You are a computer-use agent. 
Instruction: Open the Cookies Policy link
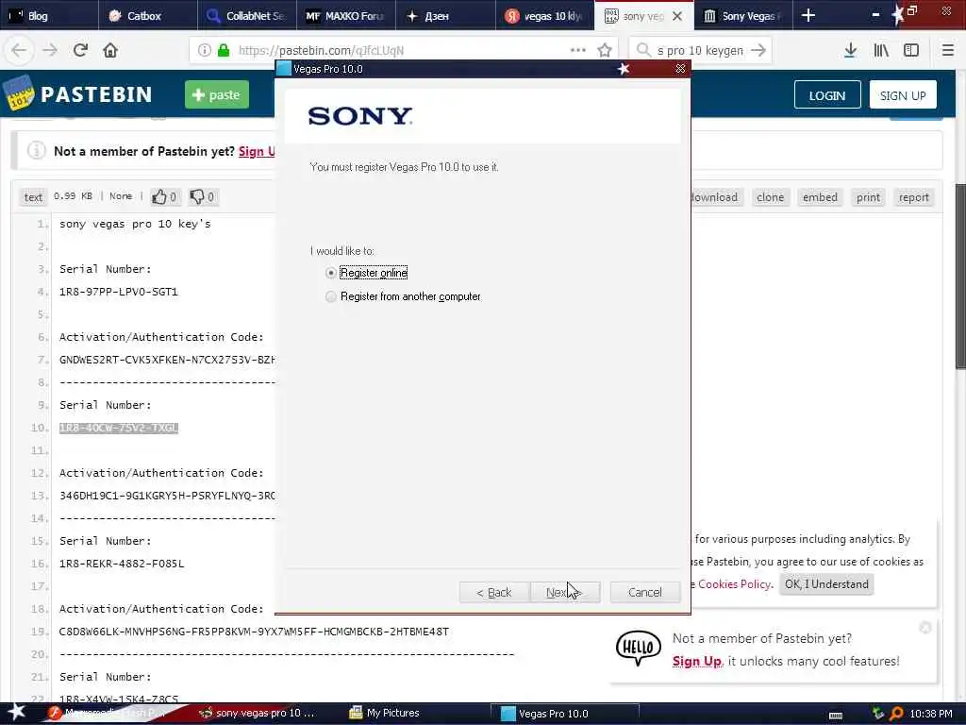734,583
